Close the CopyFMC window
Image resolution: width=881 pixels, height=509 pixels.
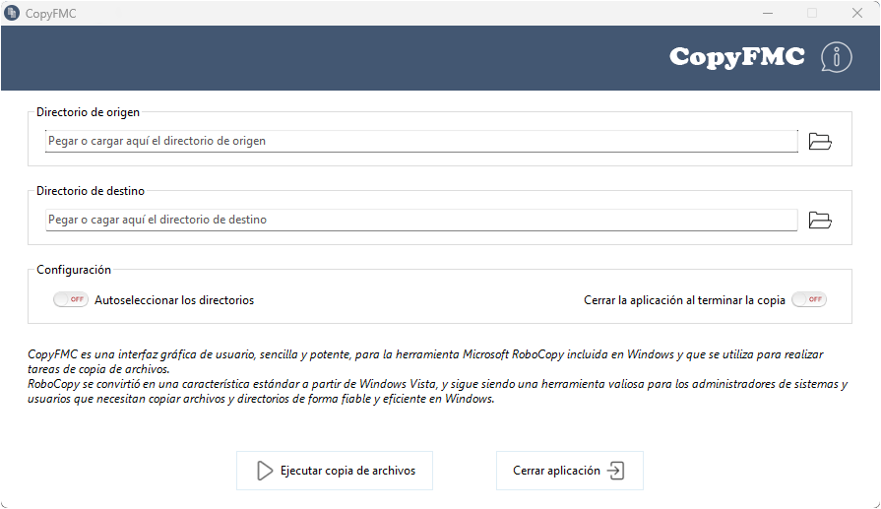856,13
